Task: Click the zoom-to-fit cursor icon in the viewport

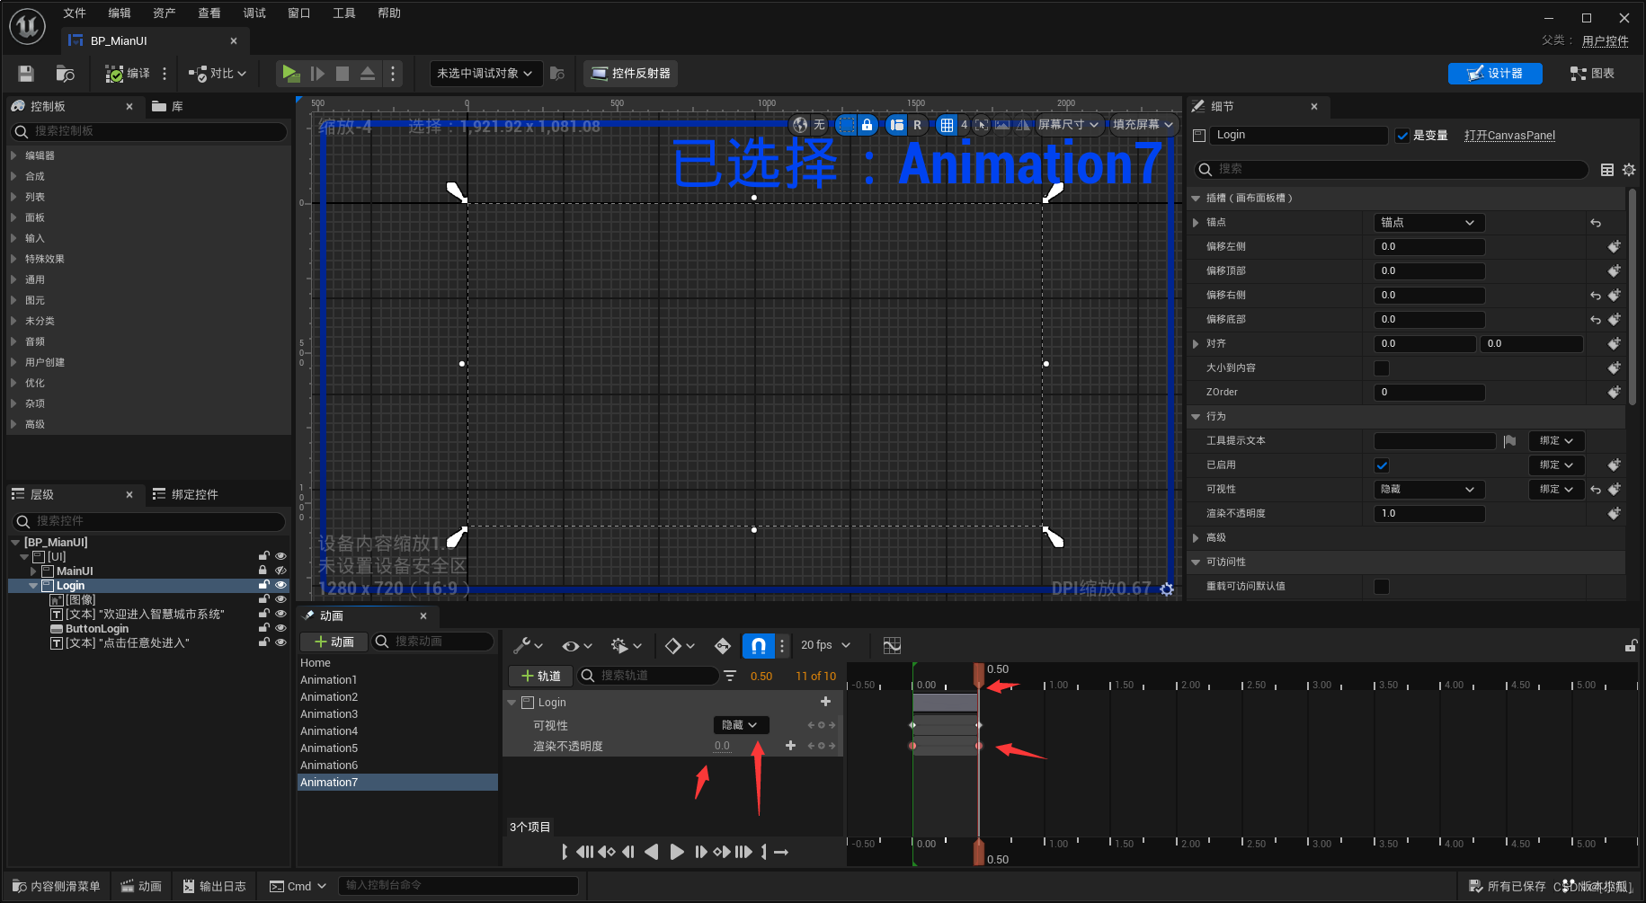Action: 982,125
